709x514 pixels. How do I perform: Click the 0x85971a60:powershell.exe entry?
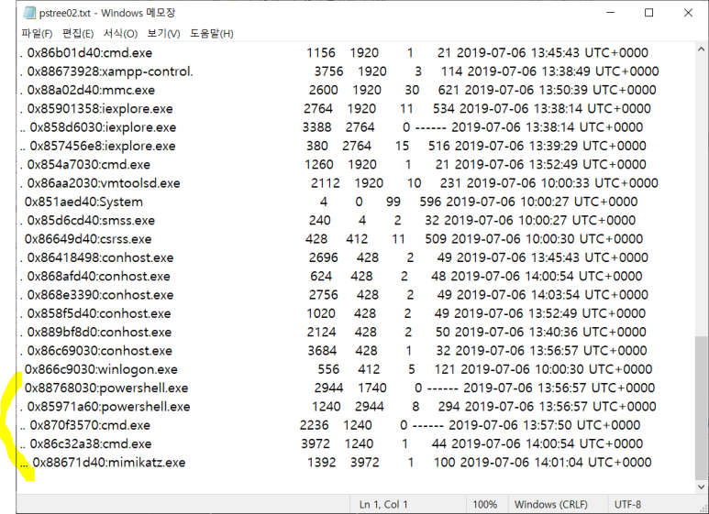point(108,407)
